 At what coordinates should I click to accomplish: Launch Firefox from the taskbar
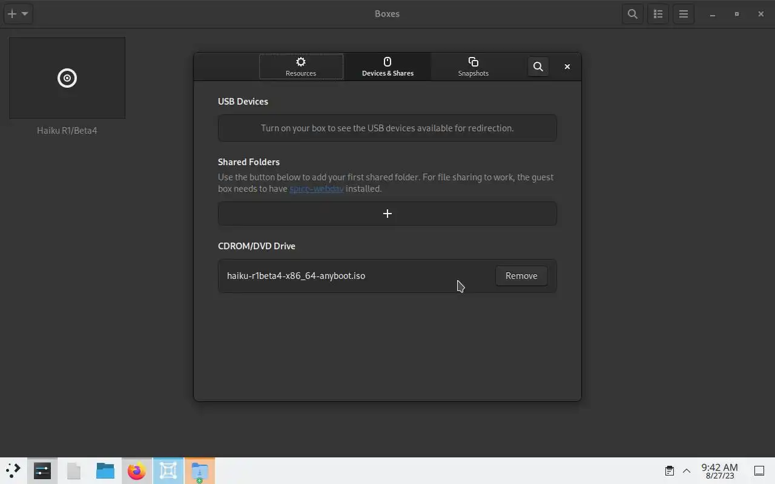[x=137, y=471]
